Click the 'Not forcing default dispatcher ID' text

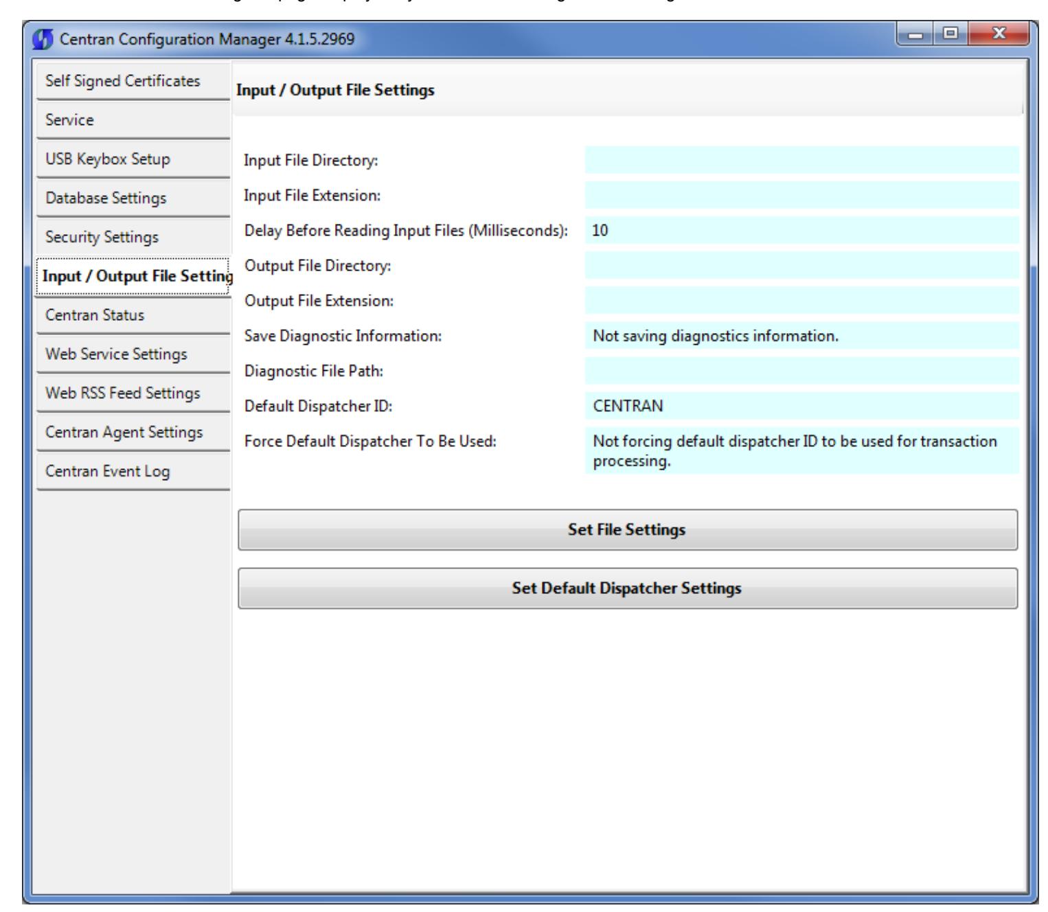(795, 451)
